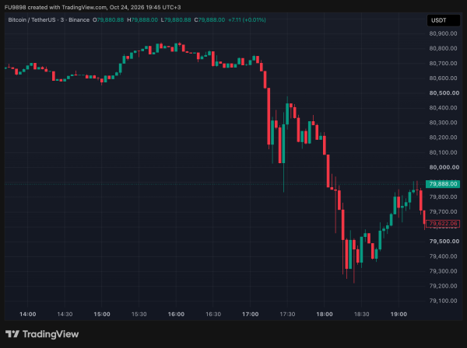Click the 16:00 time axis label

click(176, 314)
